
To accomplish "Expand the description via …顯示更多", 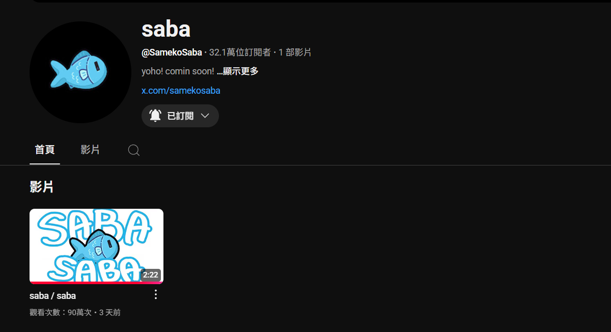I will coord(238,71).
